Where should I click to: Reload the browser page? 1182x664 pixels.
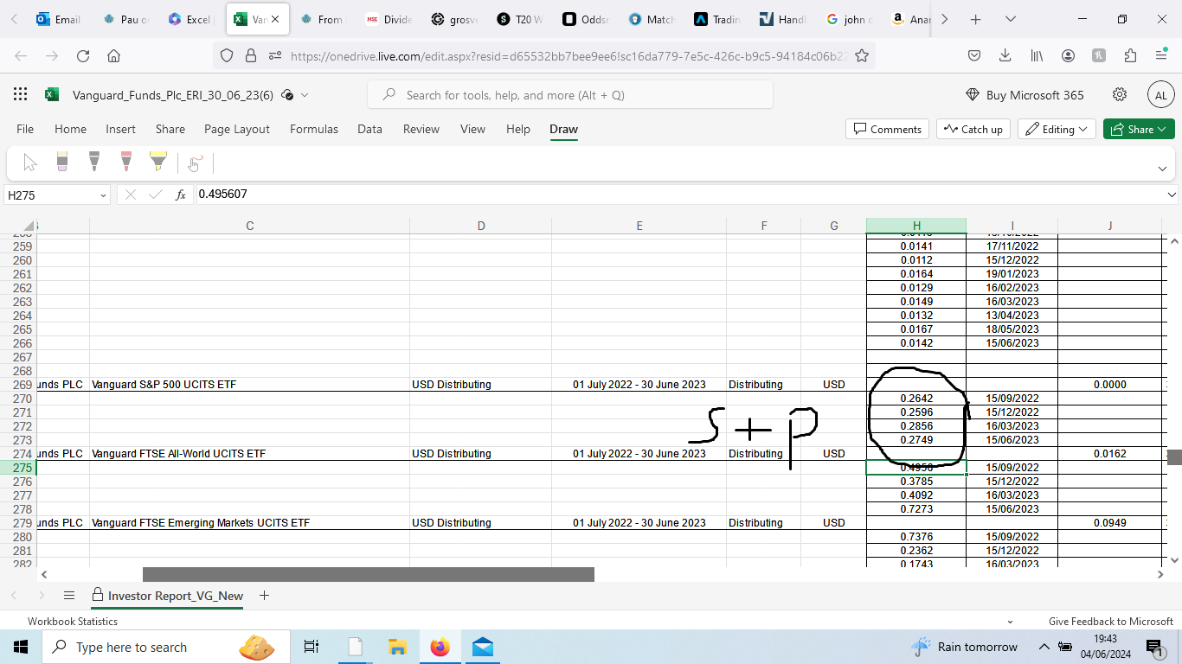(x=83, y=55)
